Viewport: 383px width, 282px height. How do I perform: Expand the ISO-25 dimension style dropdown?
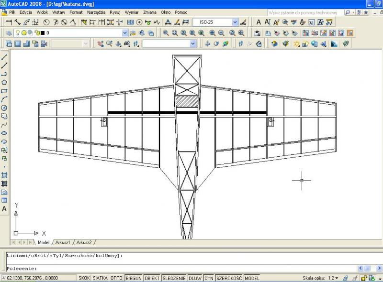pos(235,22)
